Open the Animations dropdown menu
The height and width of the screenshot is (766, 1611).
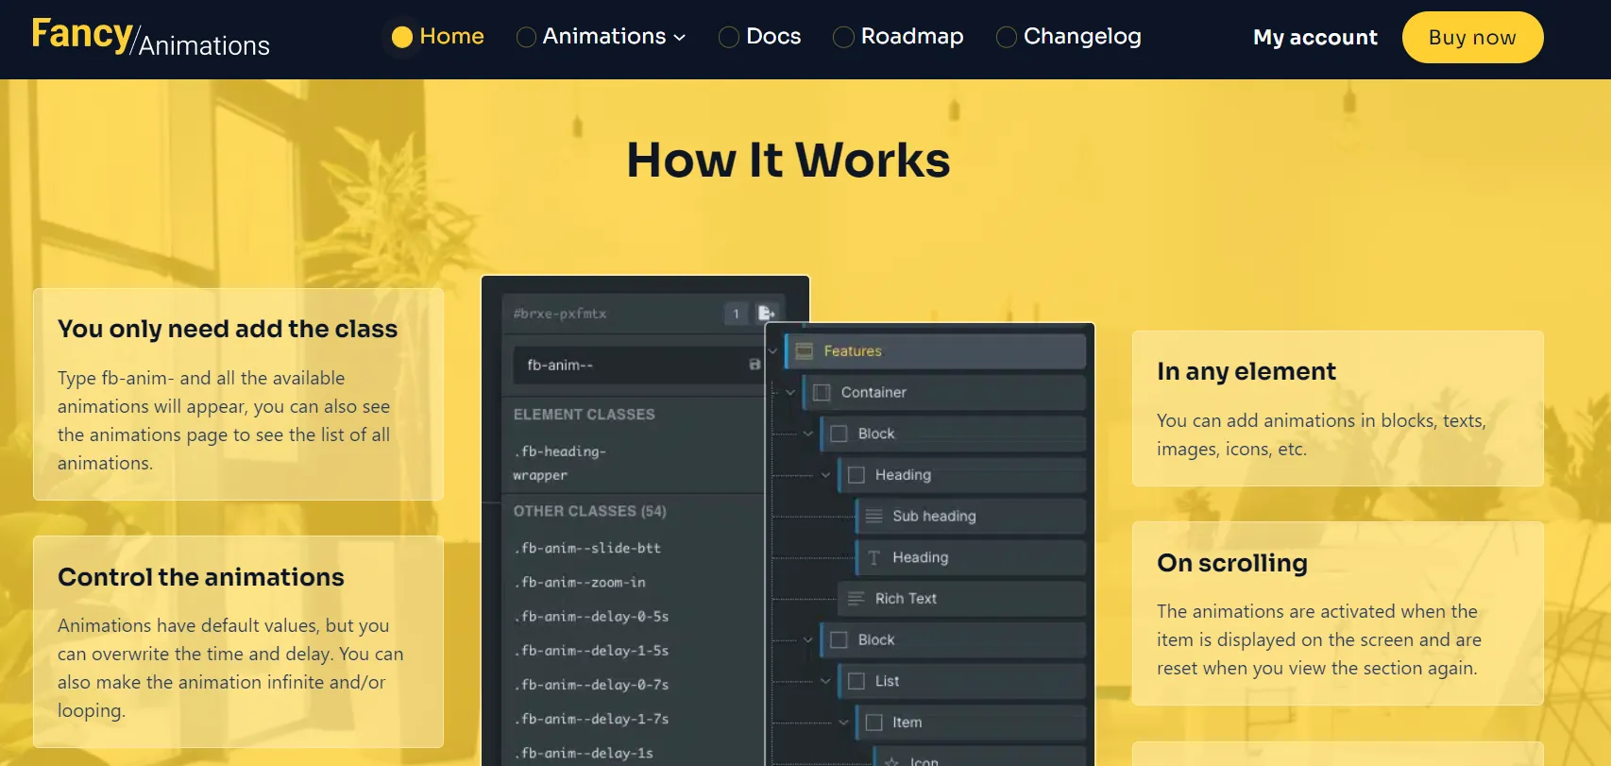pyautogui.click(x=613, y=37)
